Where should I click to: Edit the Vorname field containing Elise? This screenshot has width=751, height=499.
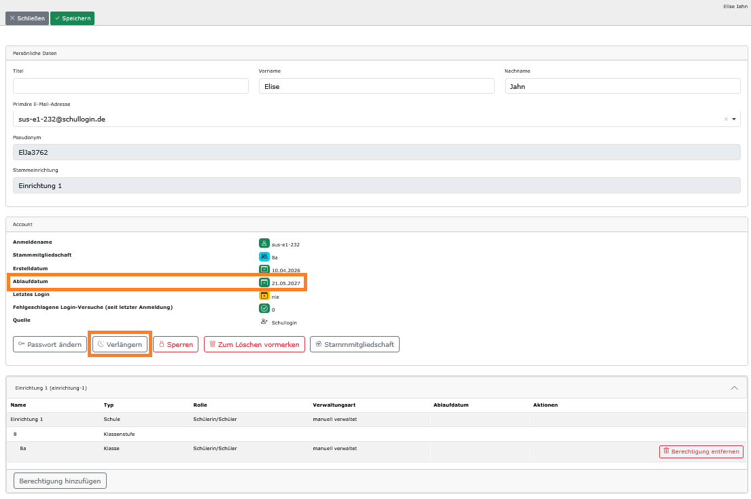coord(377,86)
